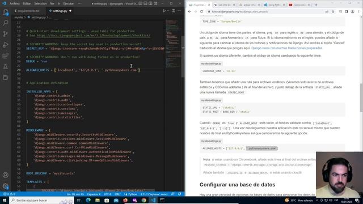Screen dimensions: 363x204
Task: Change indentation via Espacios: 4
Action: (x=94, y=194)
